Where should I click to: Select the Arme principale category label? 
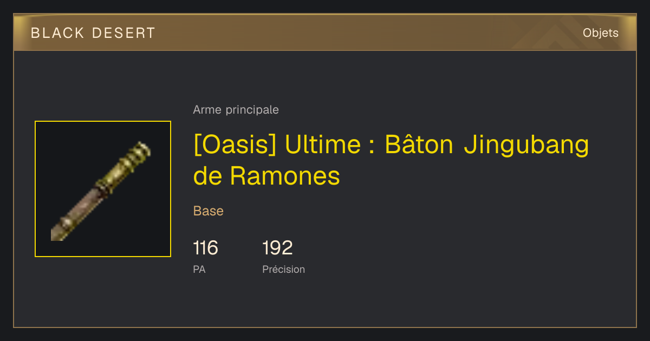236,110
